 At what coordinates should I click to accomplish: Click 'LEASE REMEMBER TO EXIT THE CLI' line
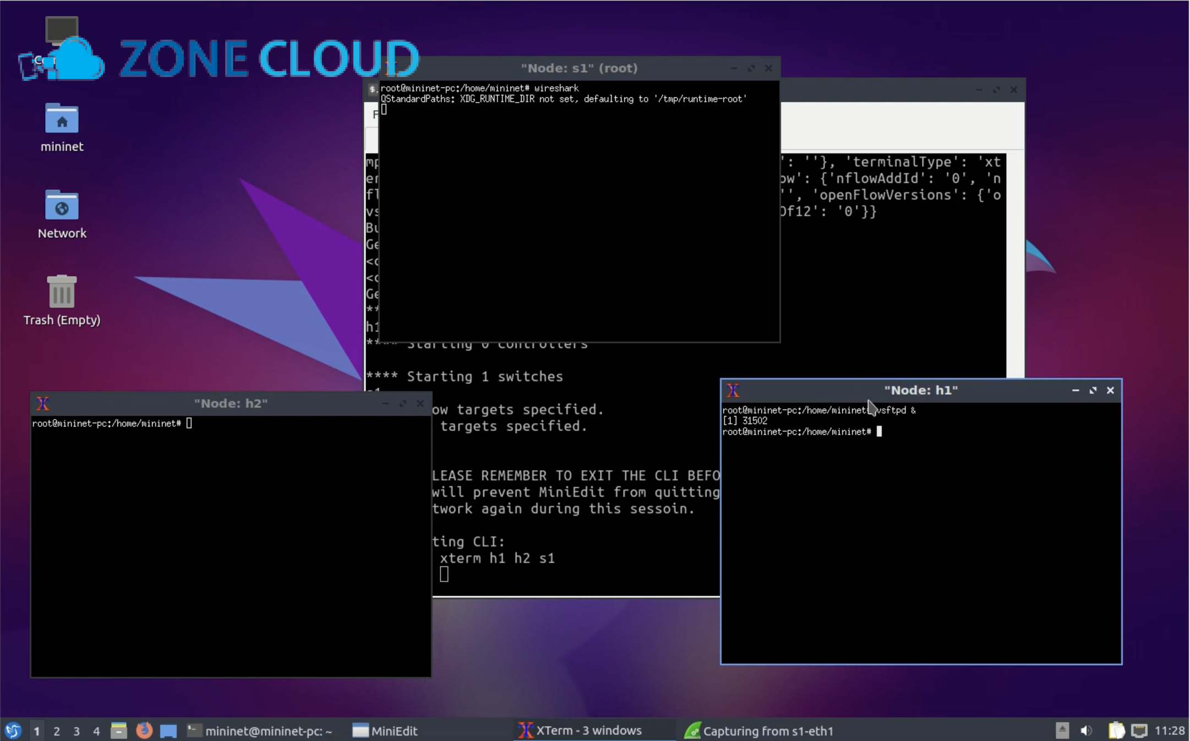(x=576, y=476)
